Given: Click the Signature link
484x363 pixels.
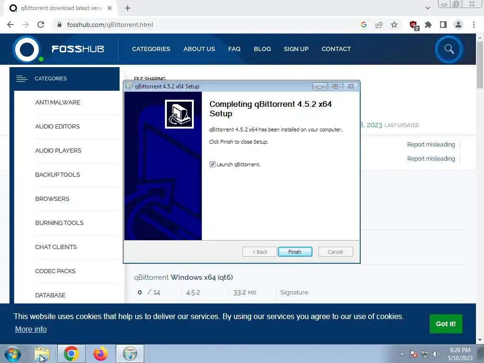Looking at the screenshot, I should [x=294, y=292].
